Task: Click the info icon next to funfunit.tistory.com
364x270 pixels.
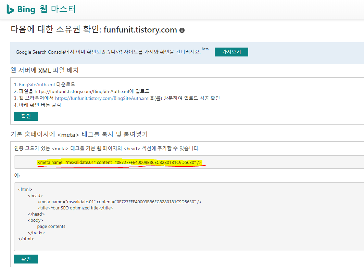Action: point(182,30)
